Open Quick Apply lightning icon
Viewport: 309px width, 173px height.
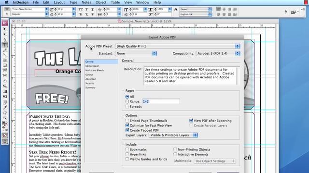(x=286, y=12)
